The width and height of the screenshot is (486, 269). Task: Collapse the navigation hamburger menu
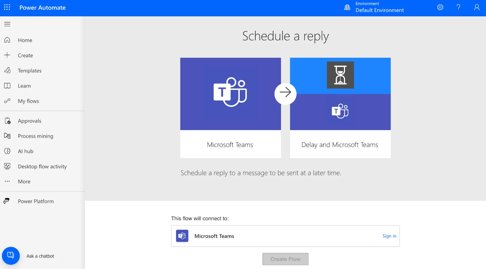[x=7, y=24]
